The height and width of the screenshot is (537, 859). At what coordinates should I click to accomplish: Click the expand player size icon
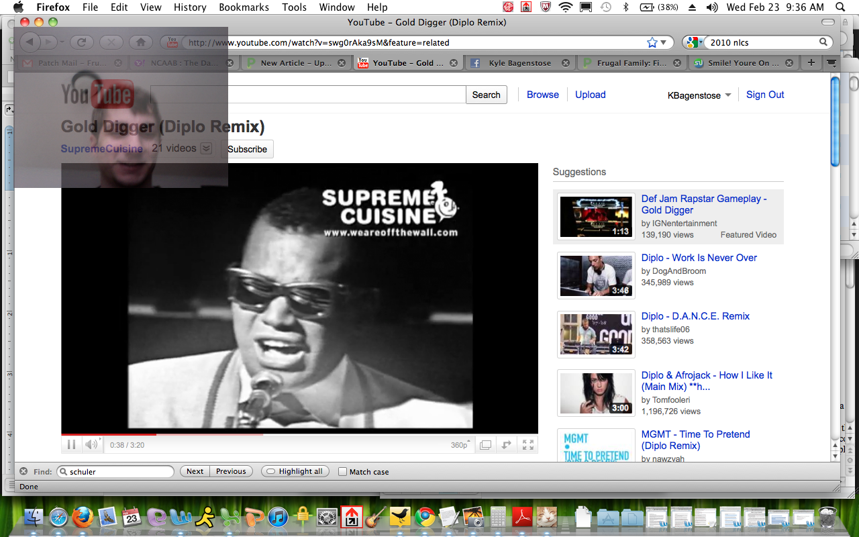click(x=507, y=444)
